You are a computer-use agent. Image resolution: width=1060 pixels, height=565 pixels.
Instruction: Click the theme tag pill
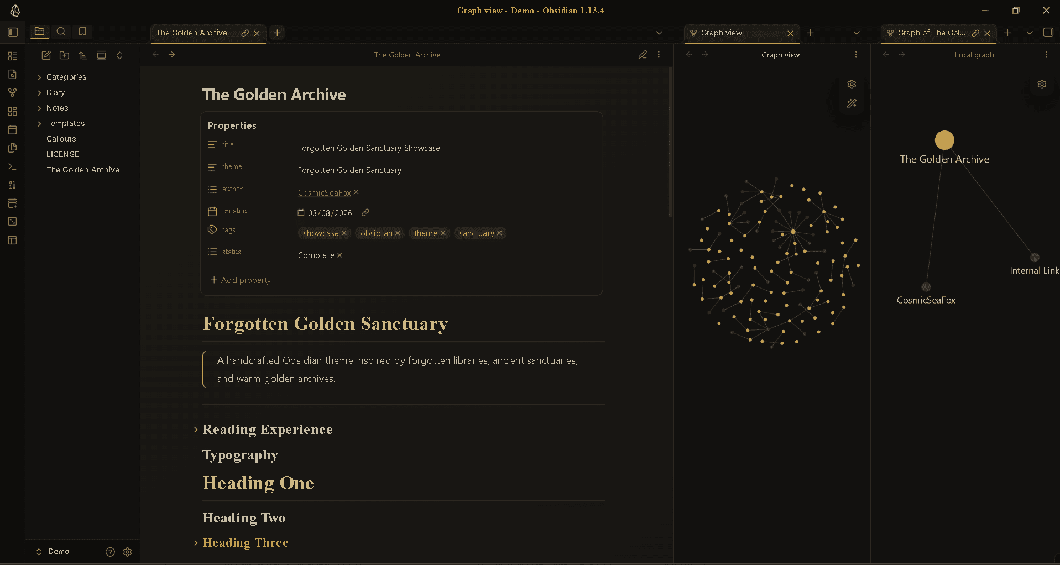pyautogui.click(x=426, y=233)
